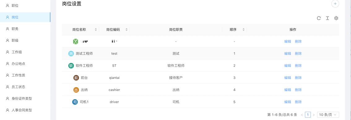Sort by 岗位名称 column arrows

(96, 30)
